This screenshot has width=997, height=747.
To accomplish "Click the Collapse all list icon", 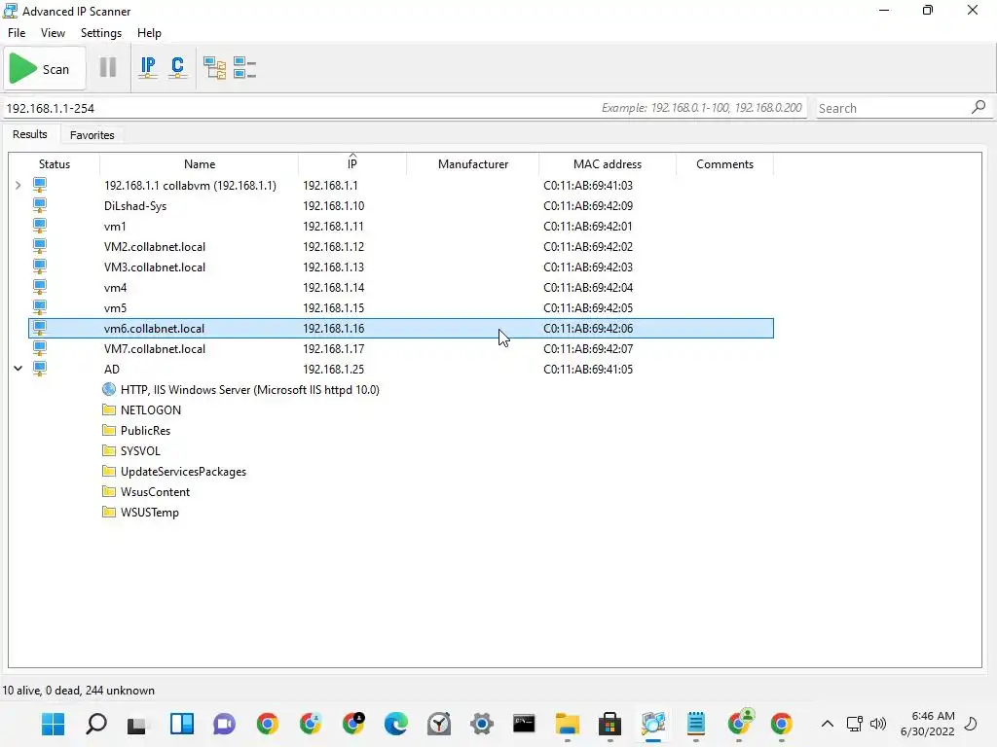I will 244,67.
